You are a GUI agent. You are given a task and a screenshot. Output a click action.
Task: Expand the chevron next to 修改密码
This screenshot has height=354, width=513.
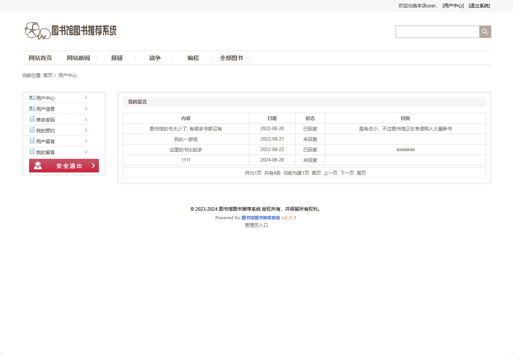point(86,119)
